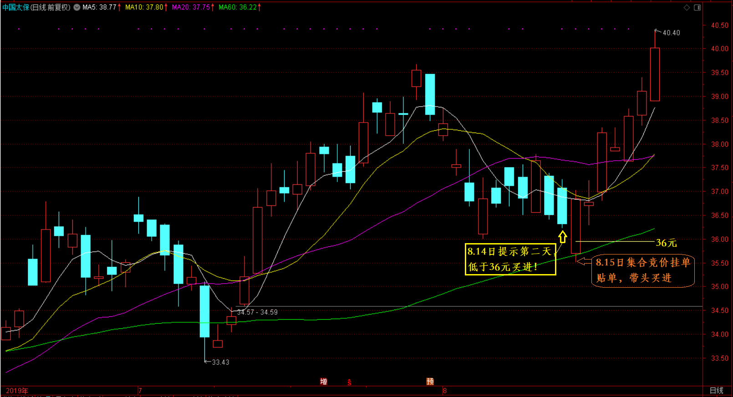This screenshot has height=397, width=733.
Task: Select the MA10: 37.80 indicator label
Action: pos(144,7)
